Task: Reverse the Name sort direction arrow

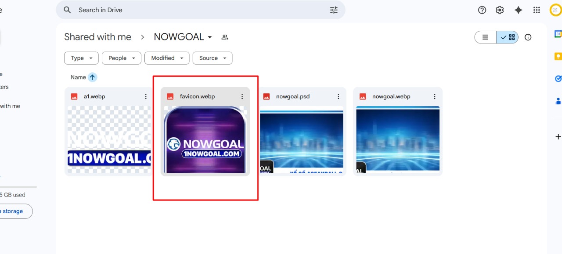Action: [92, 77]
